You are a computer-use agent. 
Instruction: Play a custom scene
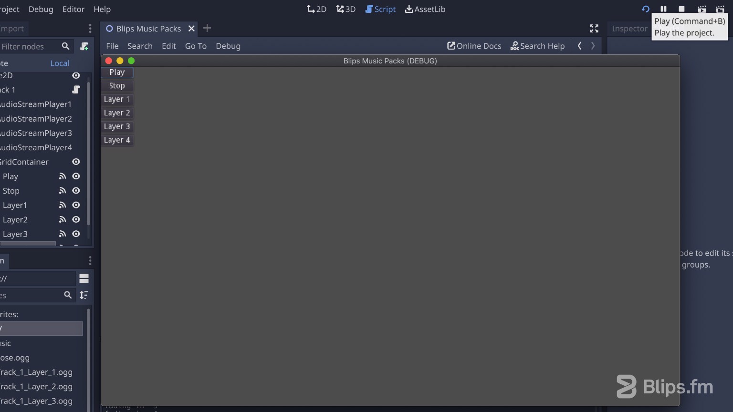click(720, 9)
